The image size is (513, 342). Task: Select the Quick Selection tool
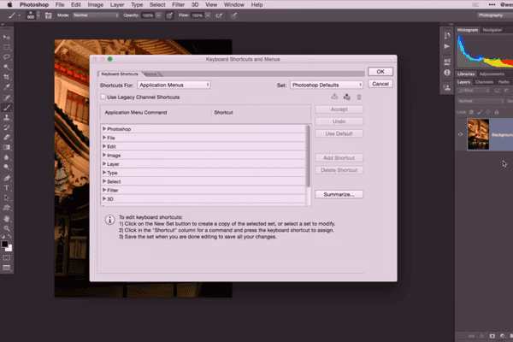click(7, 67)
